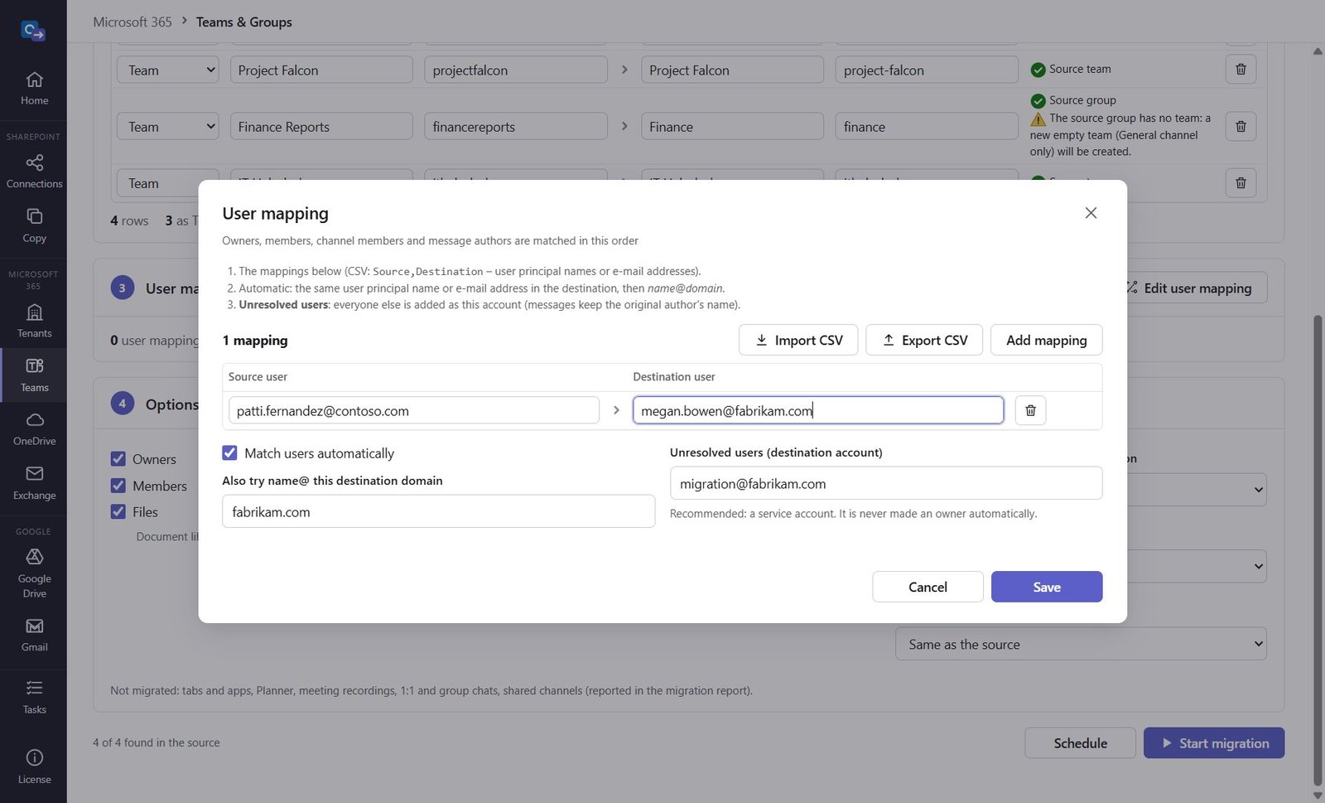Open the Home page in sidebar
Image resolution: width=1325 pixels, height=803 pixels.
point(34,89)
